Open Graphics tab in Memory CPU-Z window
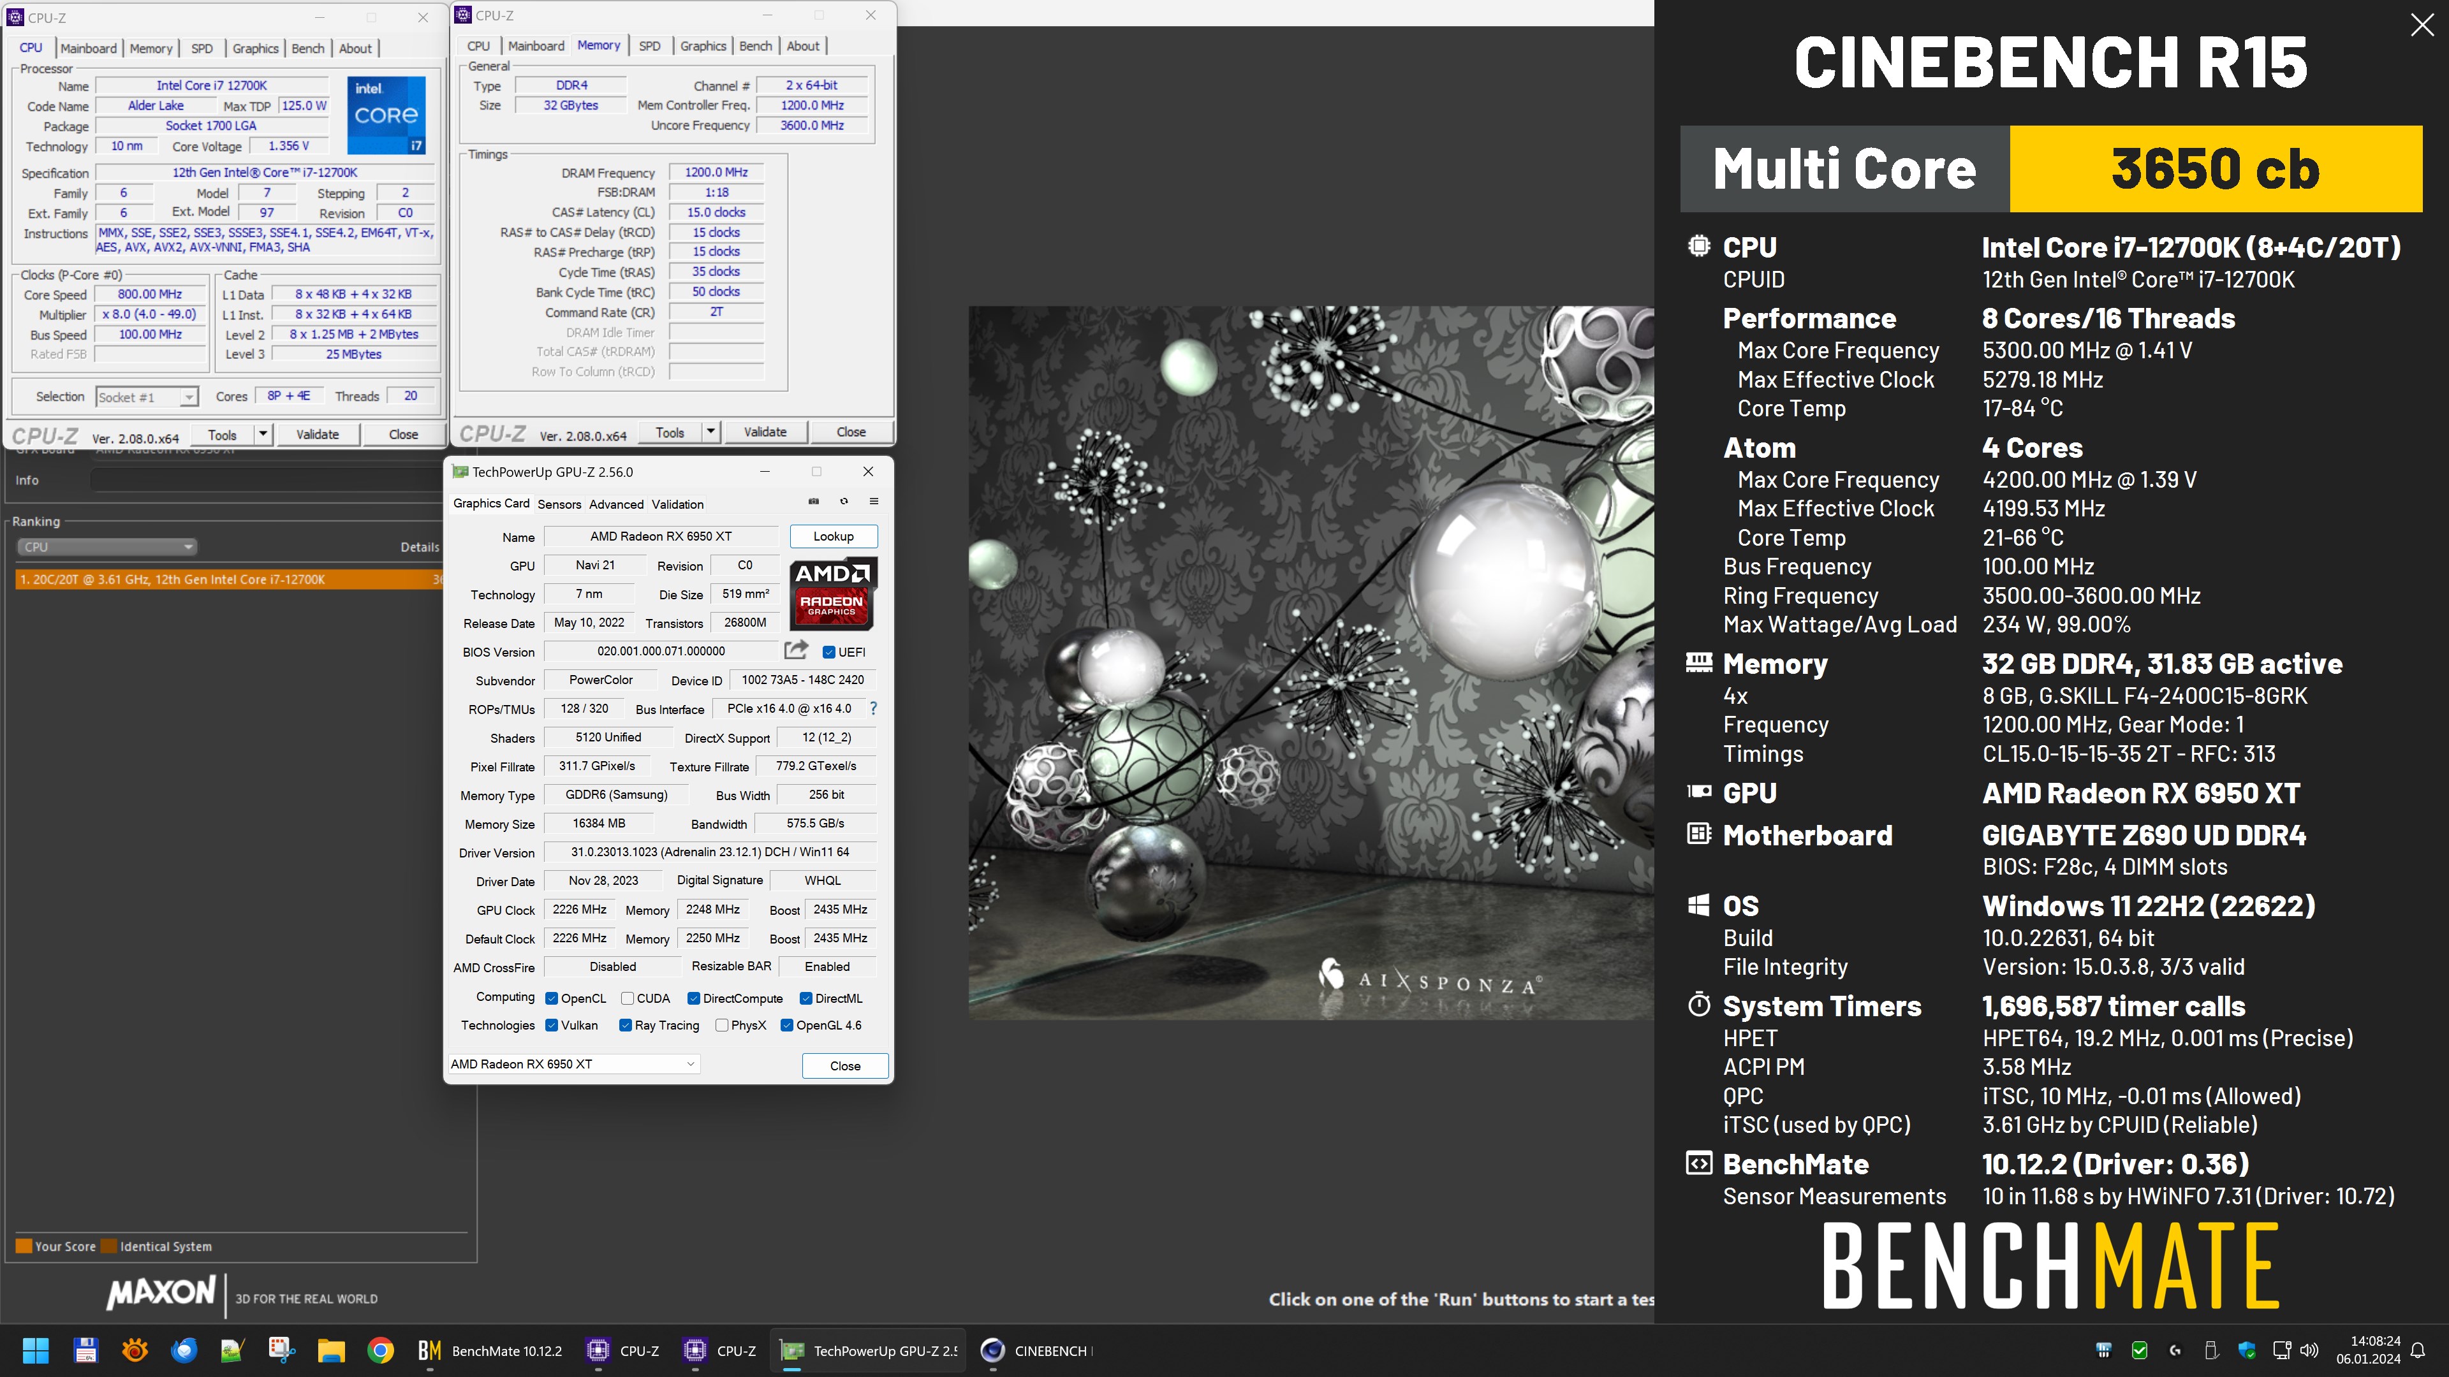Image resolution: width=2449 pixels, height=1377 pixels. tap(703, 46)
